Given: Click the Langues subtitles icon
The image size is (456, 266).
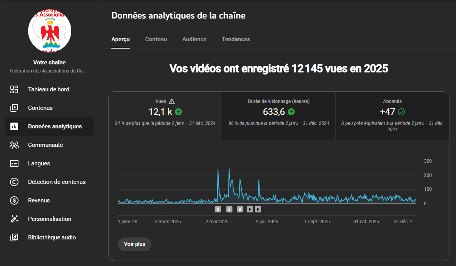Looking at the screenshot, I should tap(14, 163).
